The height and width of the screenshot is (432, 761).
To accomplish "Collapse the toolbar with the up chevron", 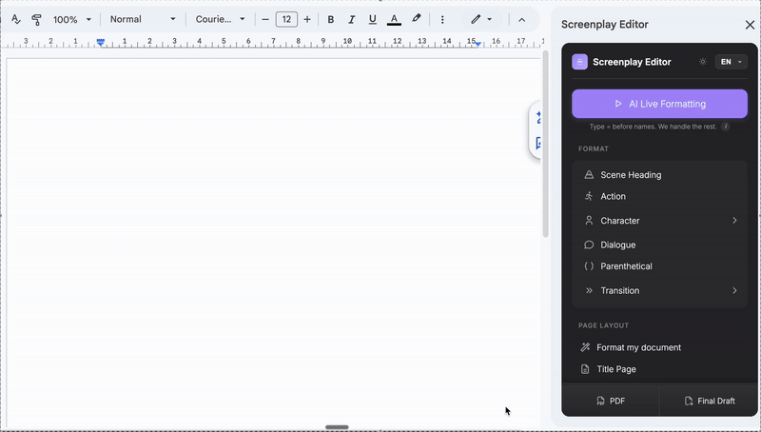I will (x=521, y=20).
